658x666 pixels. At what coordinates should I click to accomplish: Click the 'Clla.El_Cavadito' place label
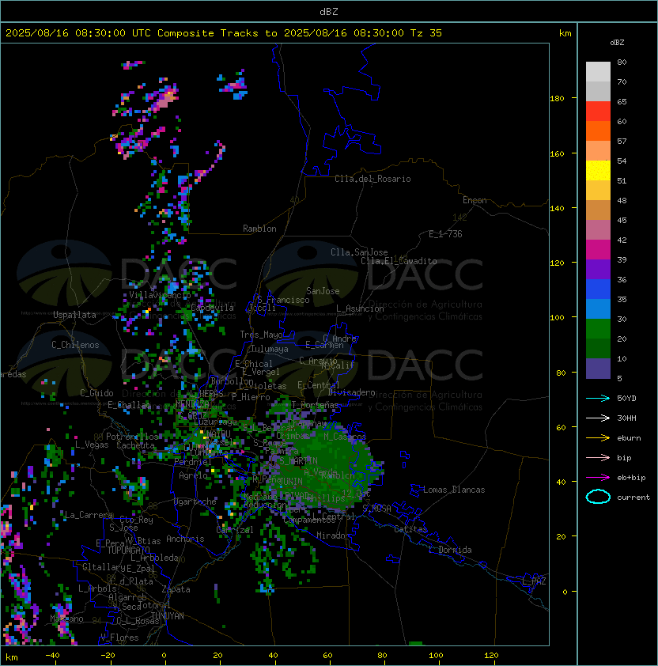399,261
